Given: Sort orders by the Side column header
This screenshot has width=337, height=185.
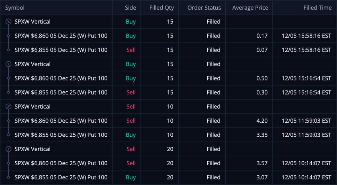Looking at the screenshot, I should click(131, 8).
